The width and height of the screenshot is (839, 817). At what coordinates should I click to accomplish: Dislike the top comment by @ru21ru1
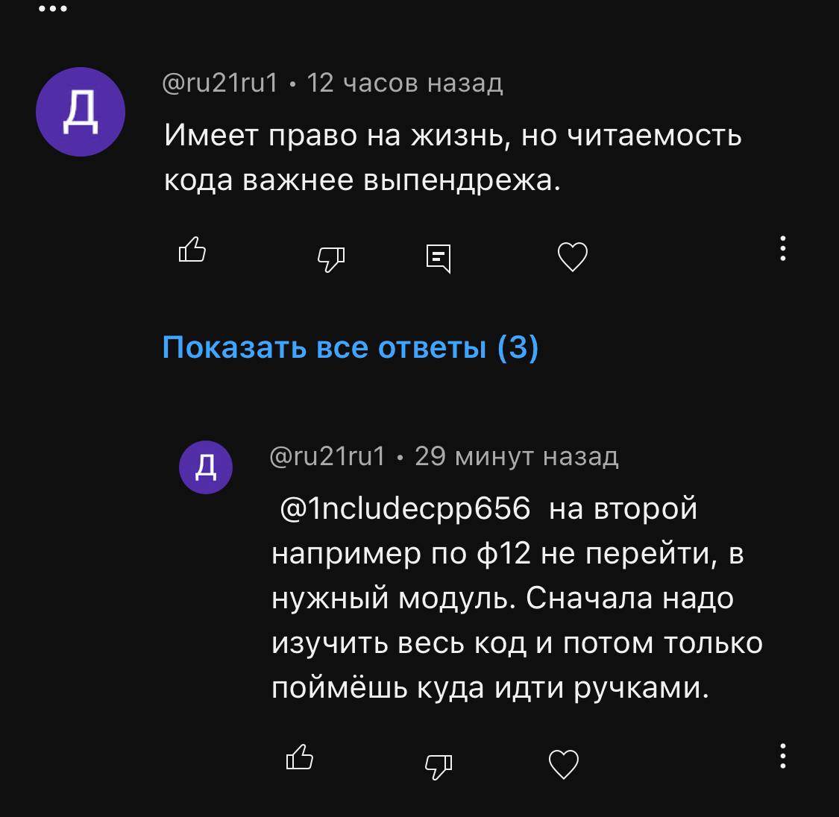[x=331, y=258]
